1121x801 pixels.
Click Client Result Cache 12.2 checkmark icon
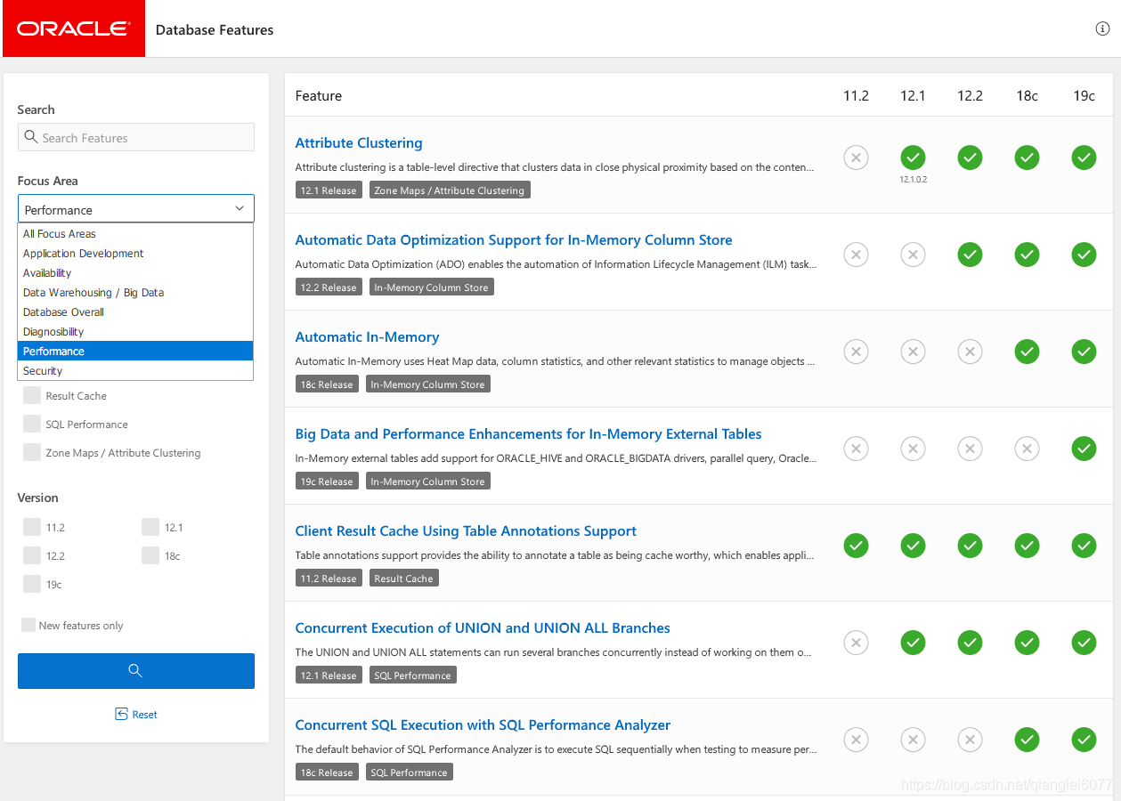(x=970, y=546)
